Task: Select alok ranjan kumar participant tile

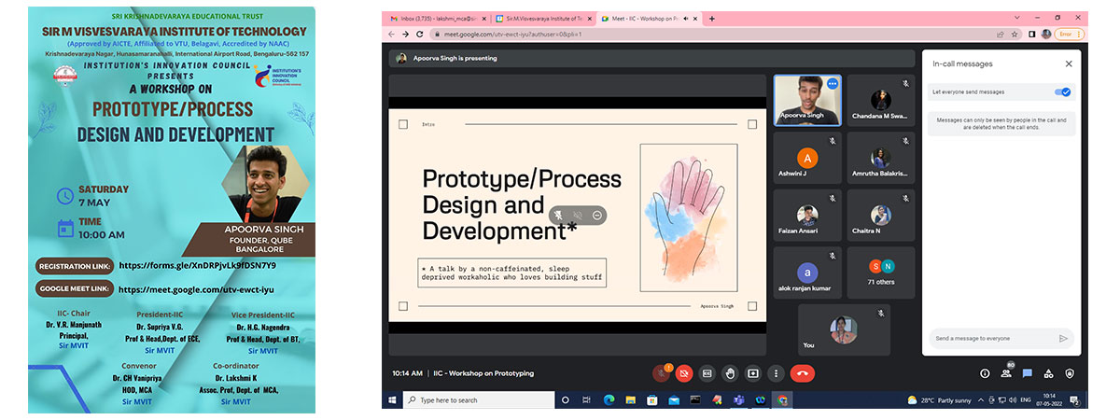Action: pos(807,273)
